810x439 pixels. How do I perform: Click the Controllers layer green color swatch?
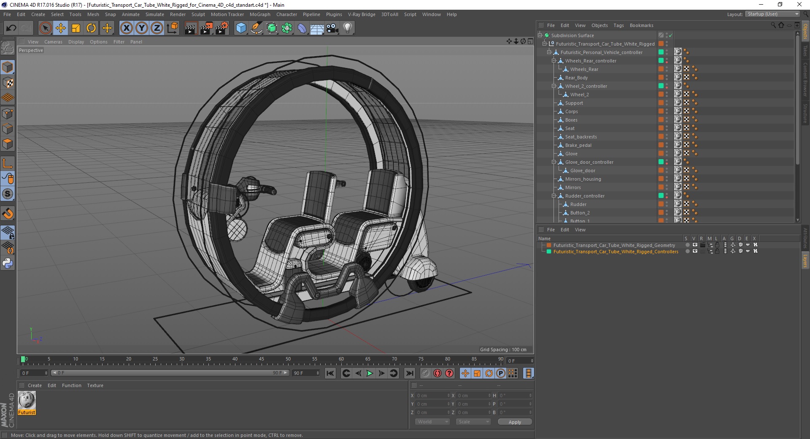point(549,252)
